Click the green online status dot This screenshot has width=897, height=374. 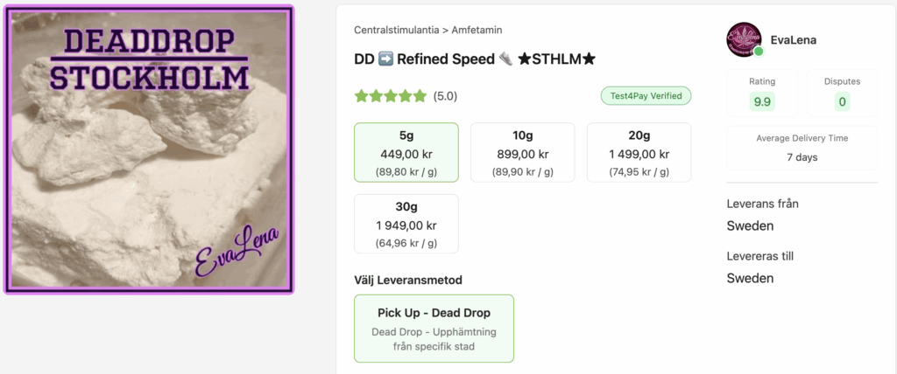[759, 52]
